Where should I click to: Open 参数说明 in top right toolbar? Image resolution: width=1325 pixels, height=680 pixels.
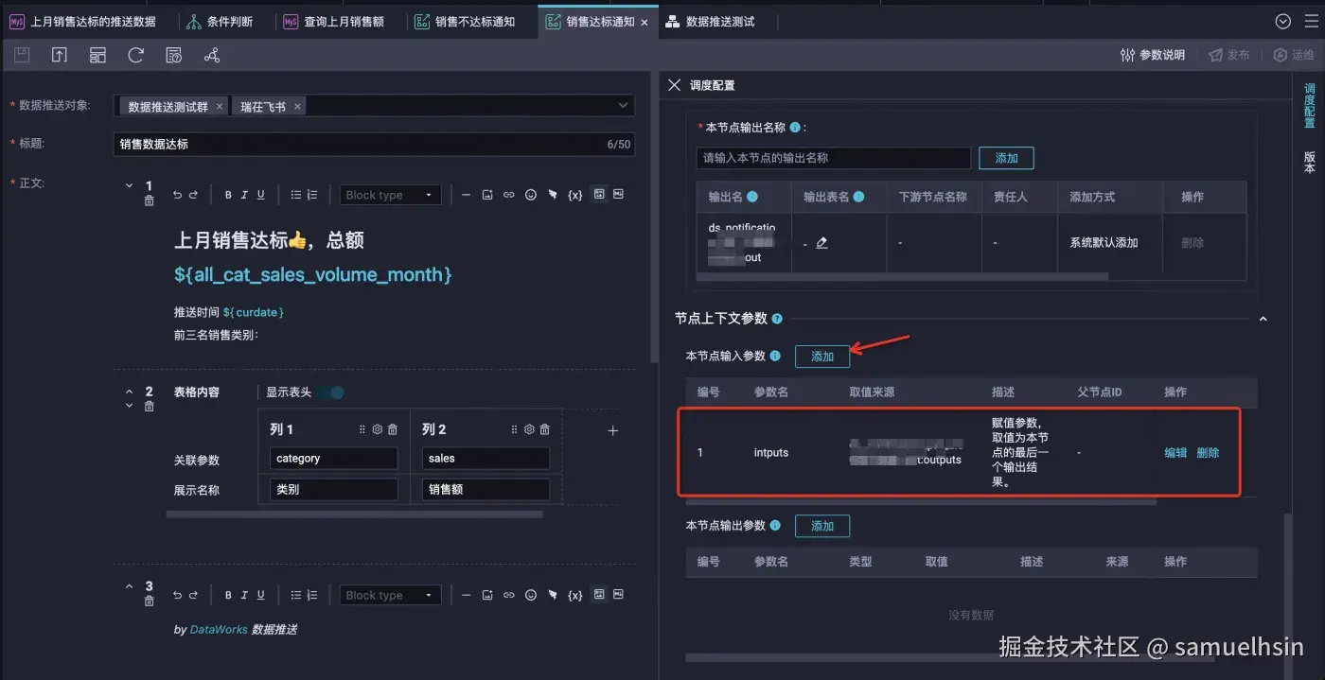coord(1152,56)
